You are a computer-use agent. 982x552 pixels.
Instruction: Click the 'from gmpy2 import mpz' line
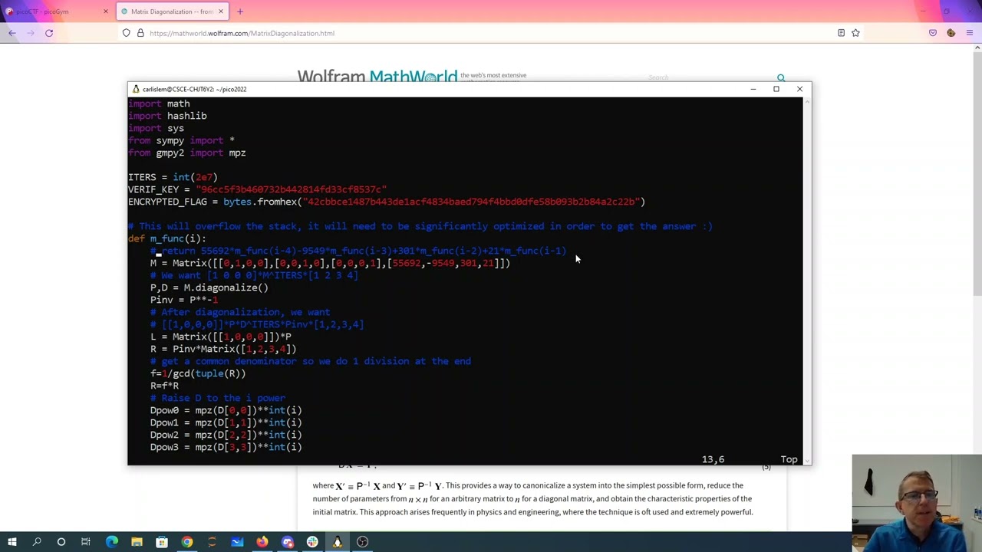coord(187,153)
